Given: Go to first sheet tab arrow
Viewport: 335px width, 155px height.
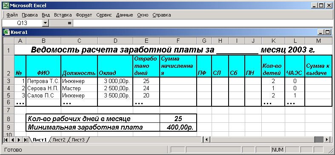Looking at the screenshot, I should coord(6,140).
